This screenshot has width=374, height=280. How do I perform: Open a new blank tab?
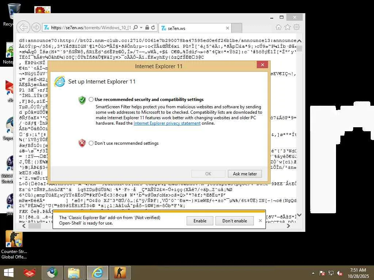(237, 28)
